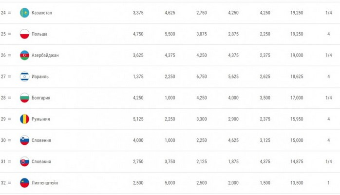Click the Azerbaijan flag icon
340x195 pixels.
tap(24, 56)
